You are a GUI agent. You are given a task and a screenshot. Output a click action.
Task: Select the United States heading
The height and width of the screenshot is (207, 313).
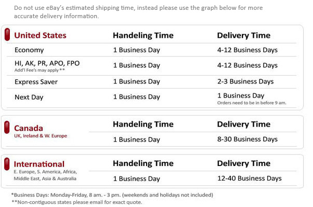tap(40, 35)
